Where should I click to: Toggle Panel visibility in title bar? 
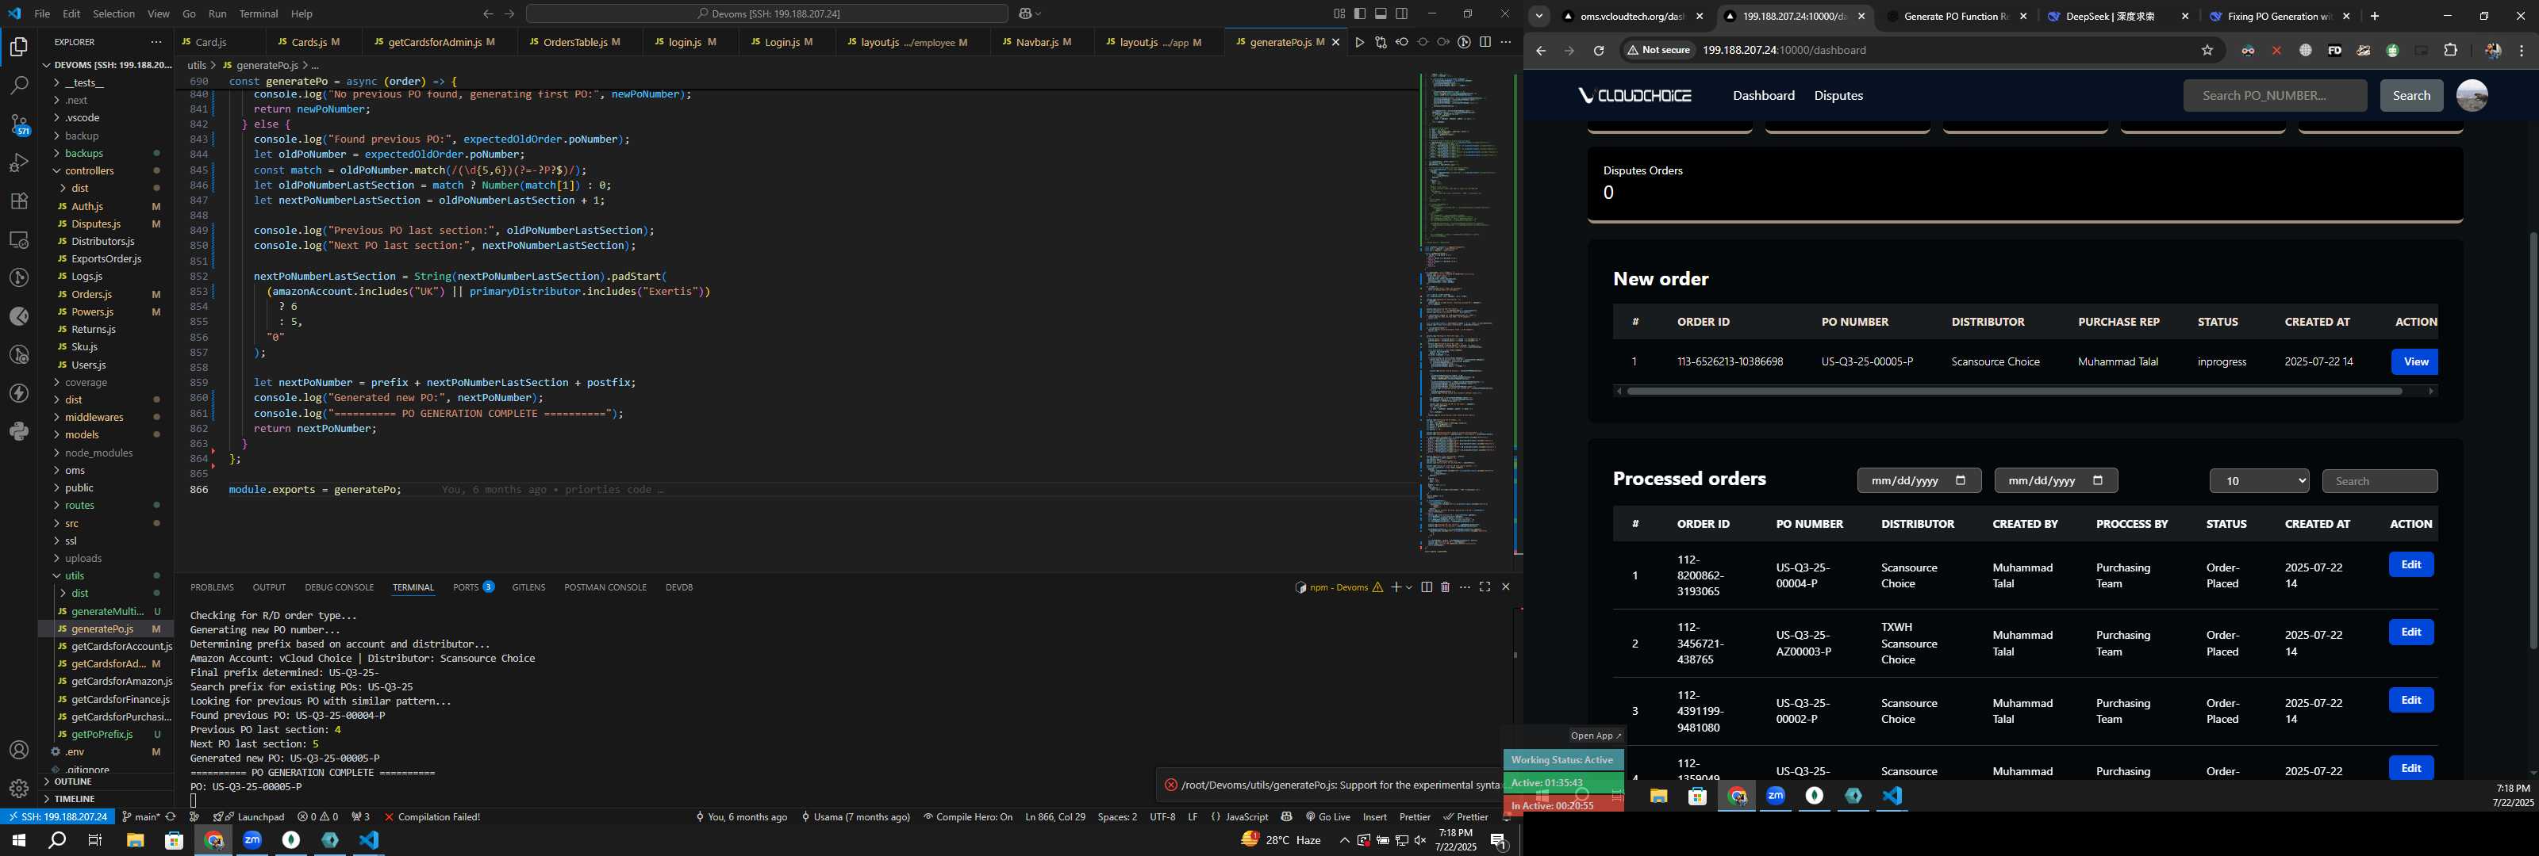tap(1381, 13)
